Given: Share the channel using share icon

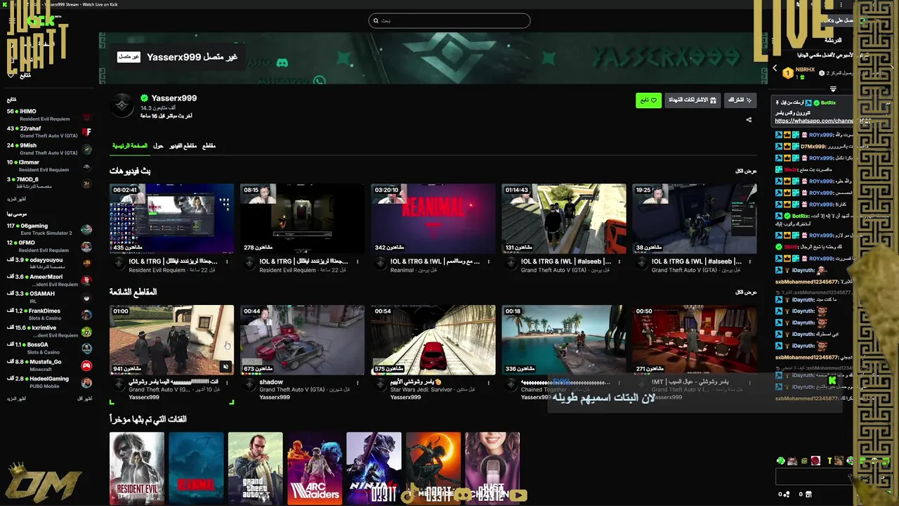Looking at the screenshot, I should click(749, 119).
